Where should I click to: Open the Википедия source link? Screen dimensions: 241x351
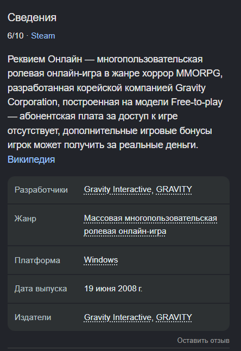click(31, 159)
